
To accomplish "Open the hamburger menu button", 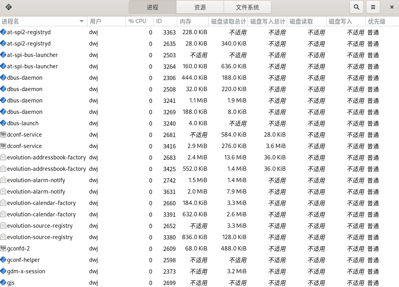I will [373, 7].
